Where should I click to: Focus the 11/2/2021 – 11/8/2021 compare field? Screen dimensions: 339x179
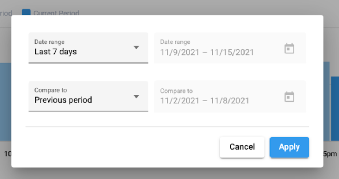pyautogui.click(x=230, y=96)
